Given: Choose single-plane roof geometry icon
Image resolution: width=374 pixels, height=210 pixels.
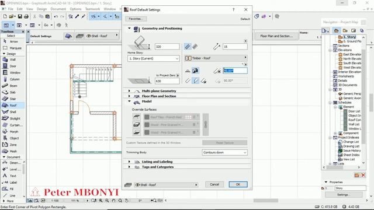Looking at the screenshot, I should click(x=188, y=71).
